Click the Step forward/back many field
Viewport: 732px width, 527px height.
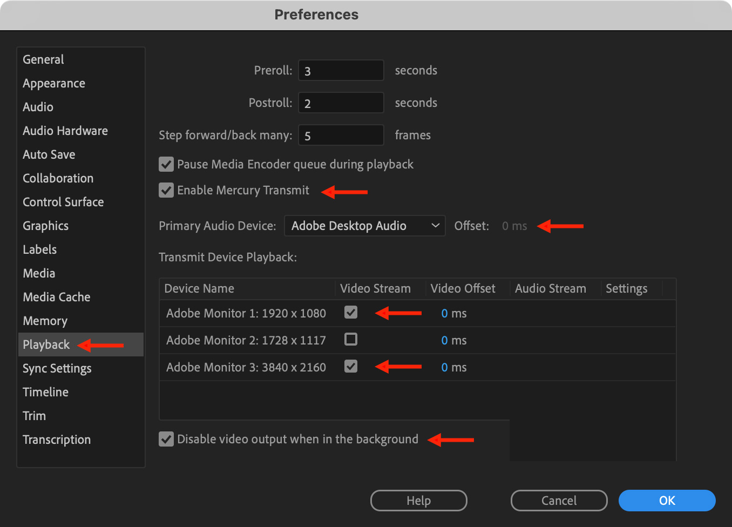tap(341, 136)
